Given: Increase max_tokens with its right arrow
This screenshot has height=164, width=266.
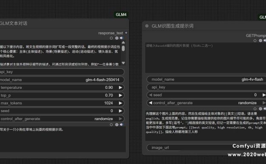Looking at the screenshot, I should 120,103.
